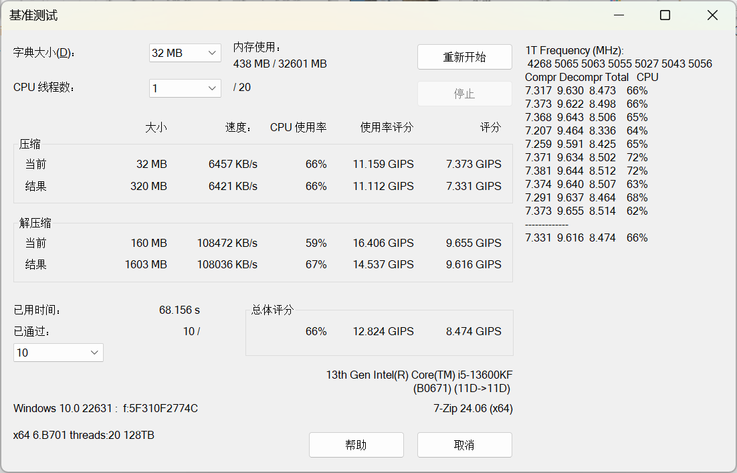Close the benchmark window
737x473 pixels.
click(712, 15)
